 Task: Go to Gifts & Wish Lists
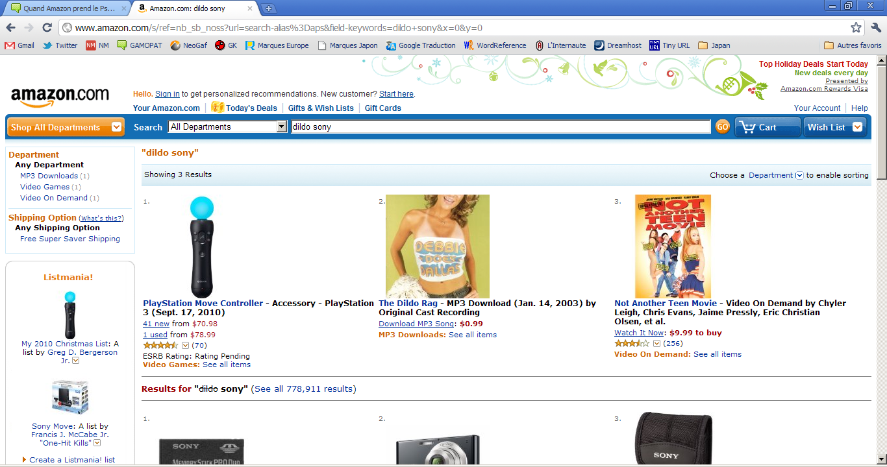click(x=321, y=108)
